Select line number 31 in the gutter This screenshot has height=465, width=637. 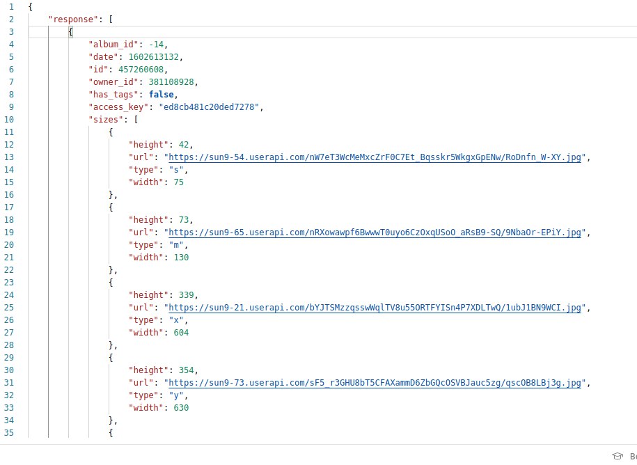pyautogui.click(x=9, y=383)
